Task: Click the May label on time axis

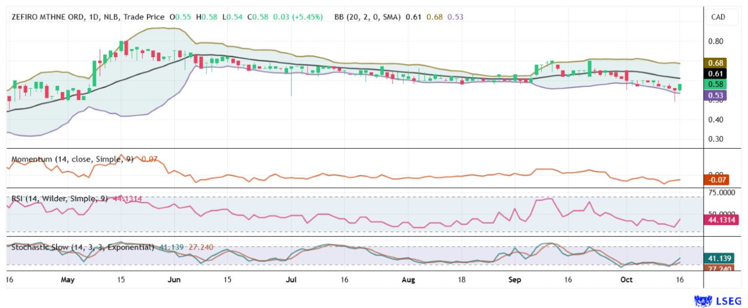Action: tap(68, 280)
